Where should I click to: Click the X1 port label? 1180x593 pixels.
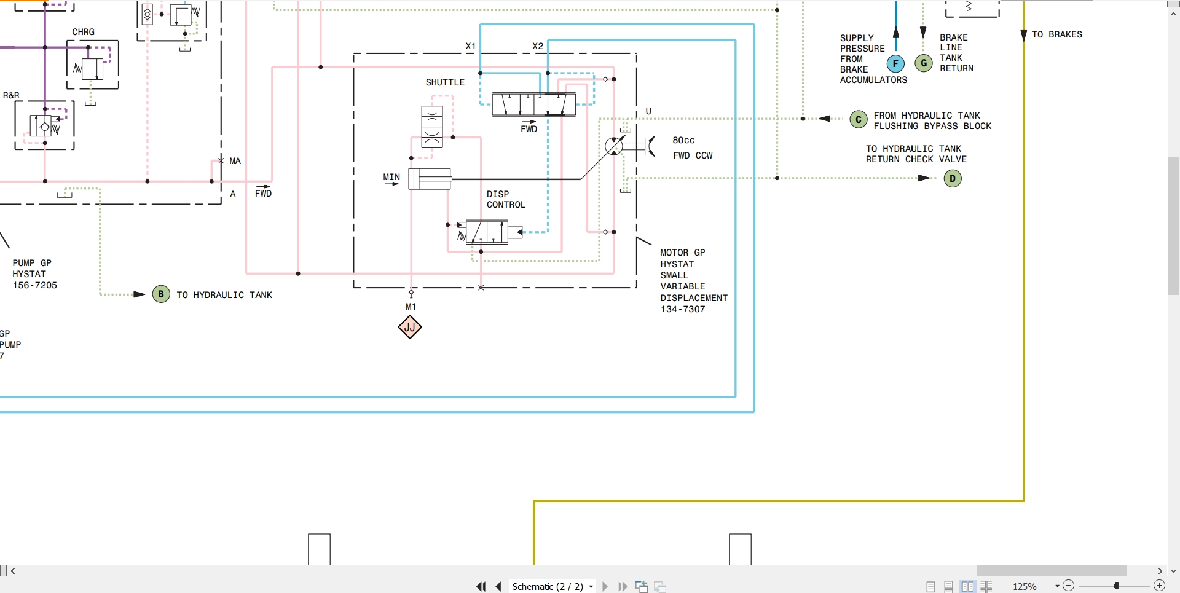[x=471, y=46]
